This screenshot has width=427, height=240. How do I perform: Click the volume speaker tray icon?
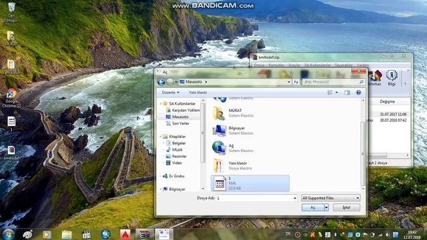pyautogui.click(x=387, y=235)
